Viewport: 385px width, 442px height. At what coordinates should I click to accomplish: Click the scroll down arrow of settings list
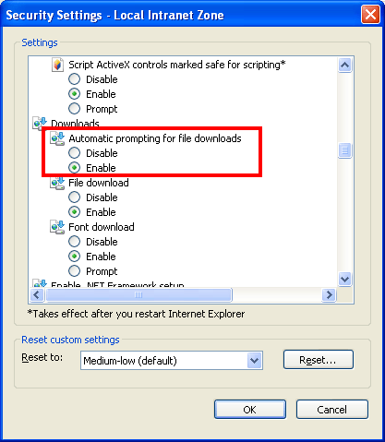[x=344, y=280]
